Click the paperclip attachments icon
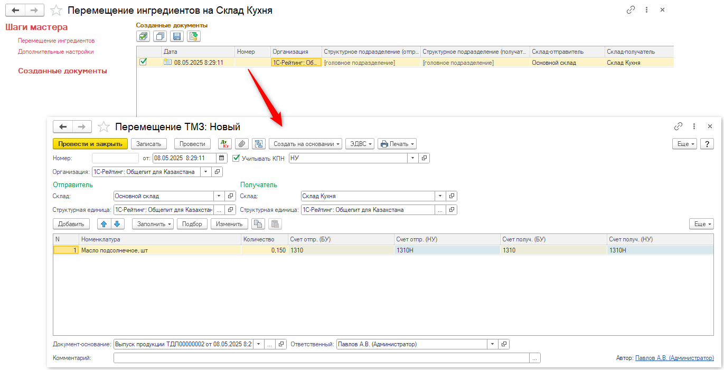Screen dimensions: 724x370 (x=241, y=144)
